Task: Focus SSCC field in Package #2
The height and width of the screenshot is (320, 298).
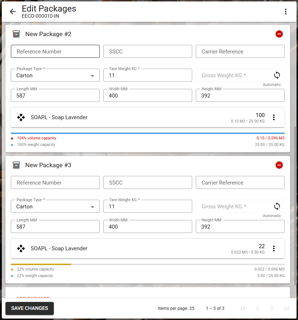Action: click(x=148, y=51)
